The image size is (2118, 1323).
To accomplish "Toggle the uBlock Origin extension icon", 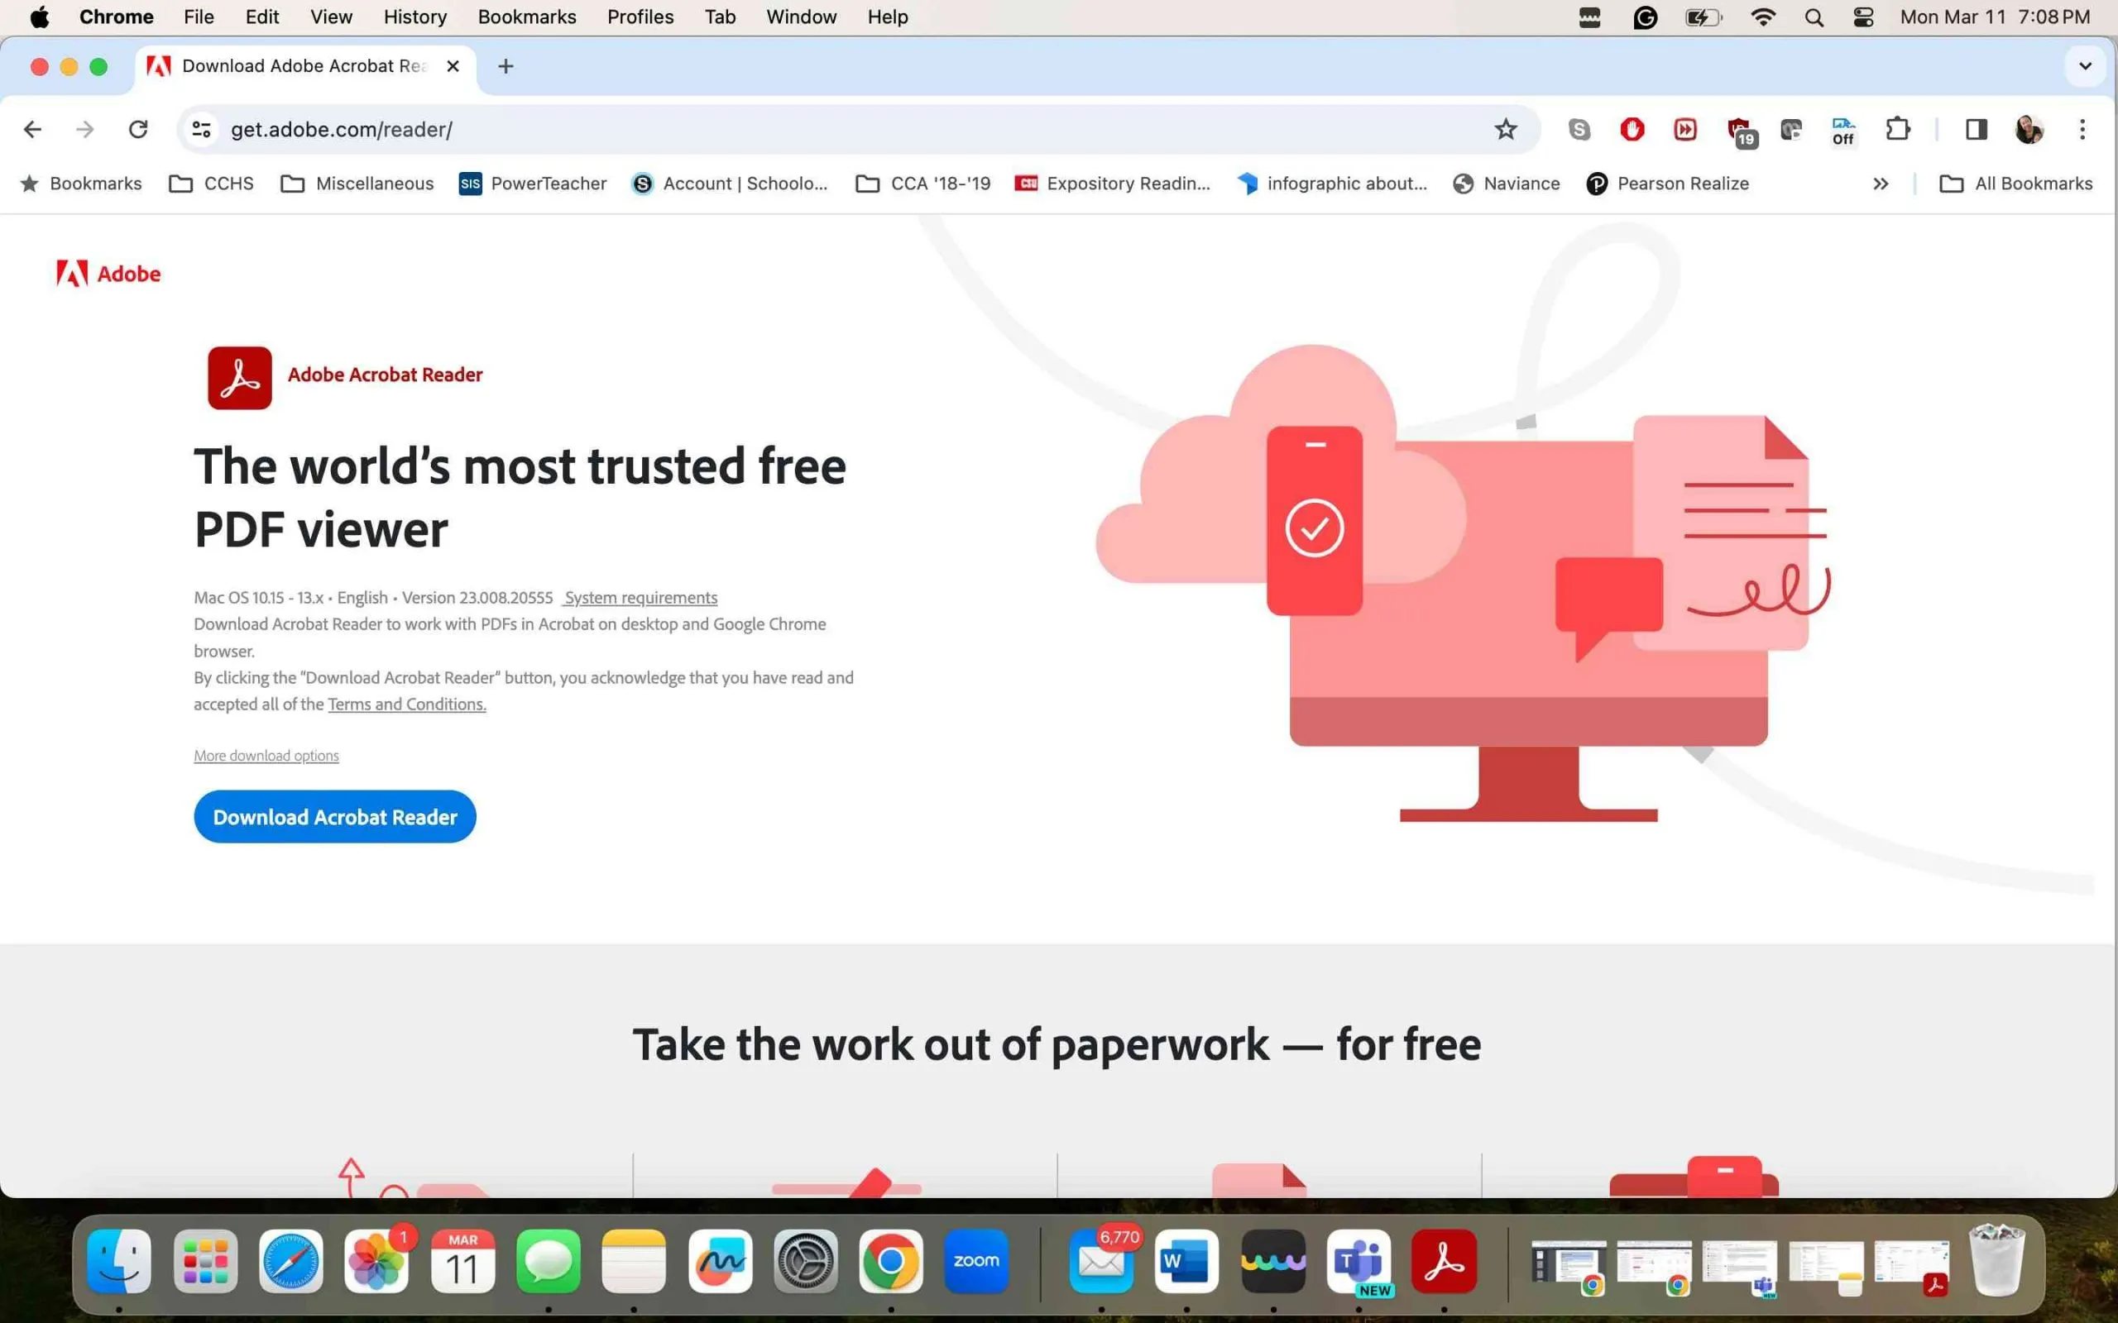I will click(1738, 128).
